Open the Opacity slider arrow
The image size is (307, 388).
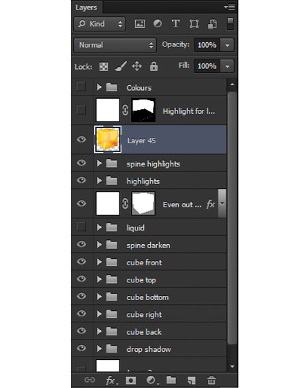coord(227,45)
